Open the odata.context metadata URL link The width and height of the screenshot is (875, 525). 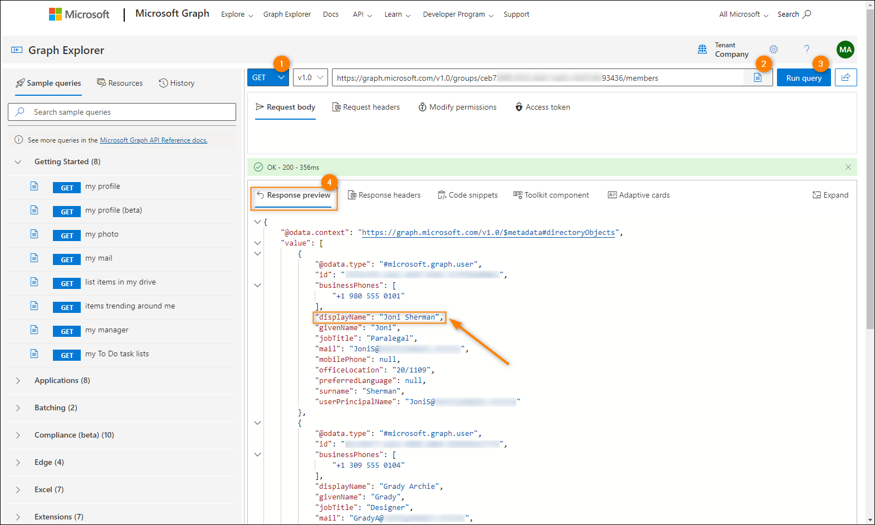pos(488,233)
